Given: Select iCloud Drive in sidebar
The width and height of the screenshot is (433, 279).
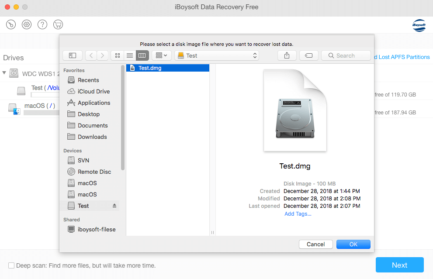Looking at the screenshot, I should 93,91.
